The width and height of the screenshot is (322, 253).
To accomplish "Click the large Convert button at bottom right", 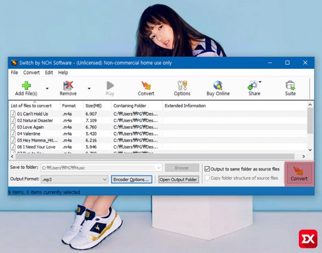I will (x=299, y=174).
